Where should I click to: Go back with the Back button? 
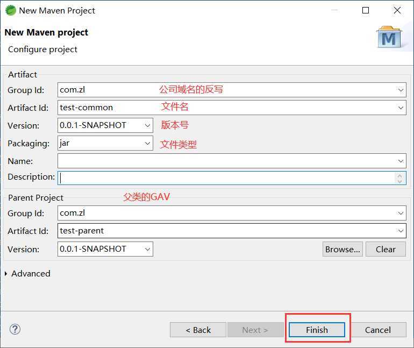click(198, 330)
